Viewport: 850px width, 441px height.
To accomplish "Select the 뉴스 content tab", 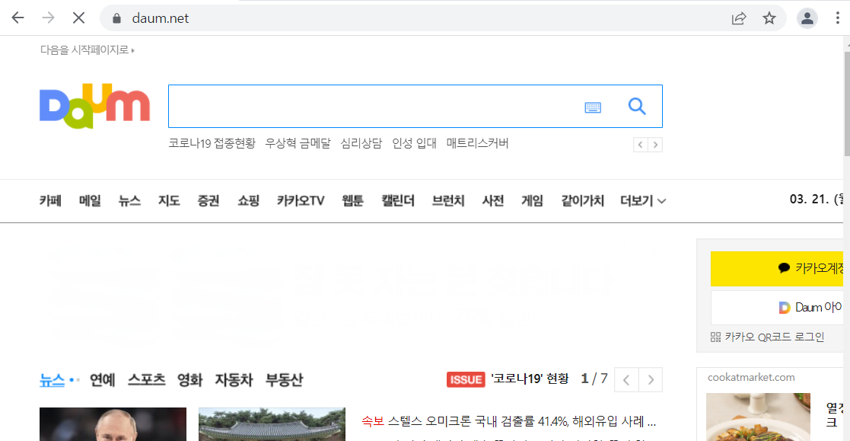I will tap(52, 380).
